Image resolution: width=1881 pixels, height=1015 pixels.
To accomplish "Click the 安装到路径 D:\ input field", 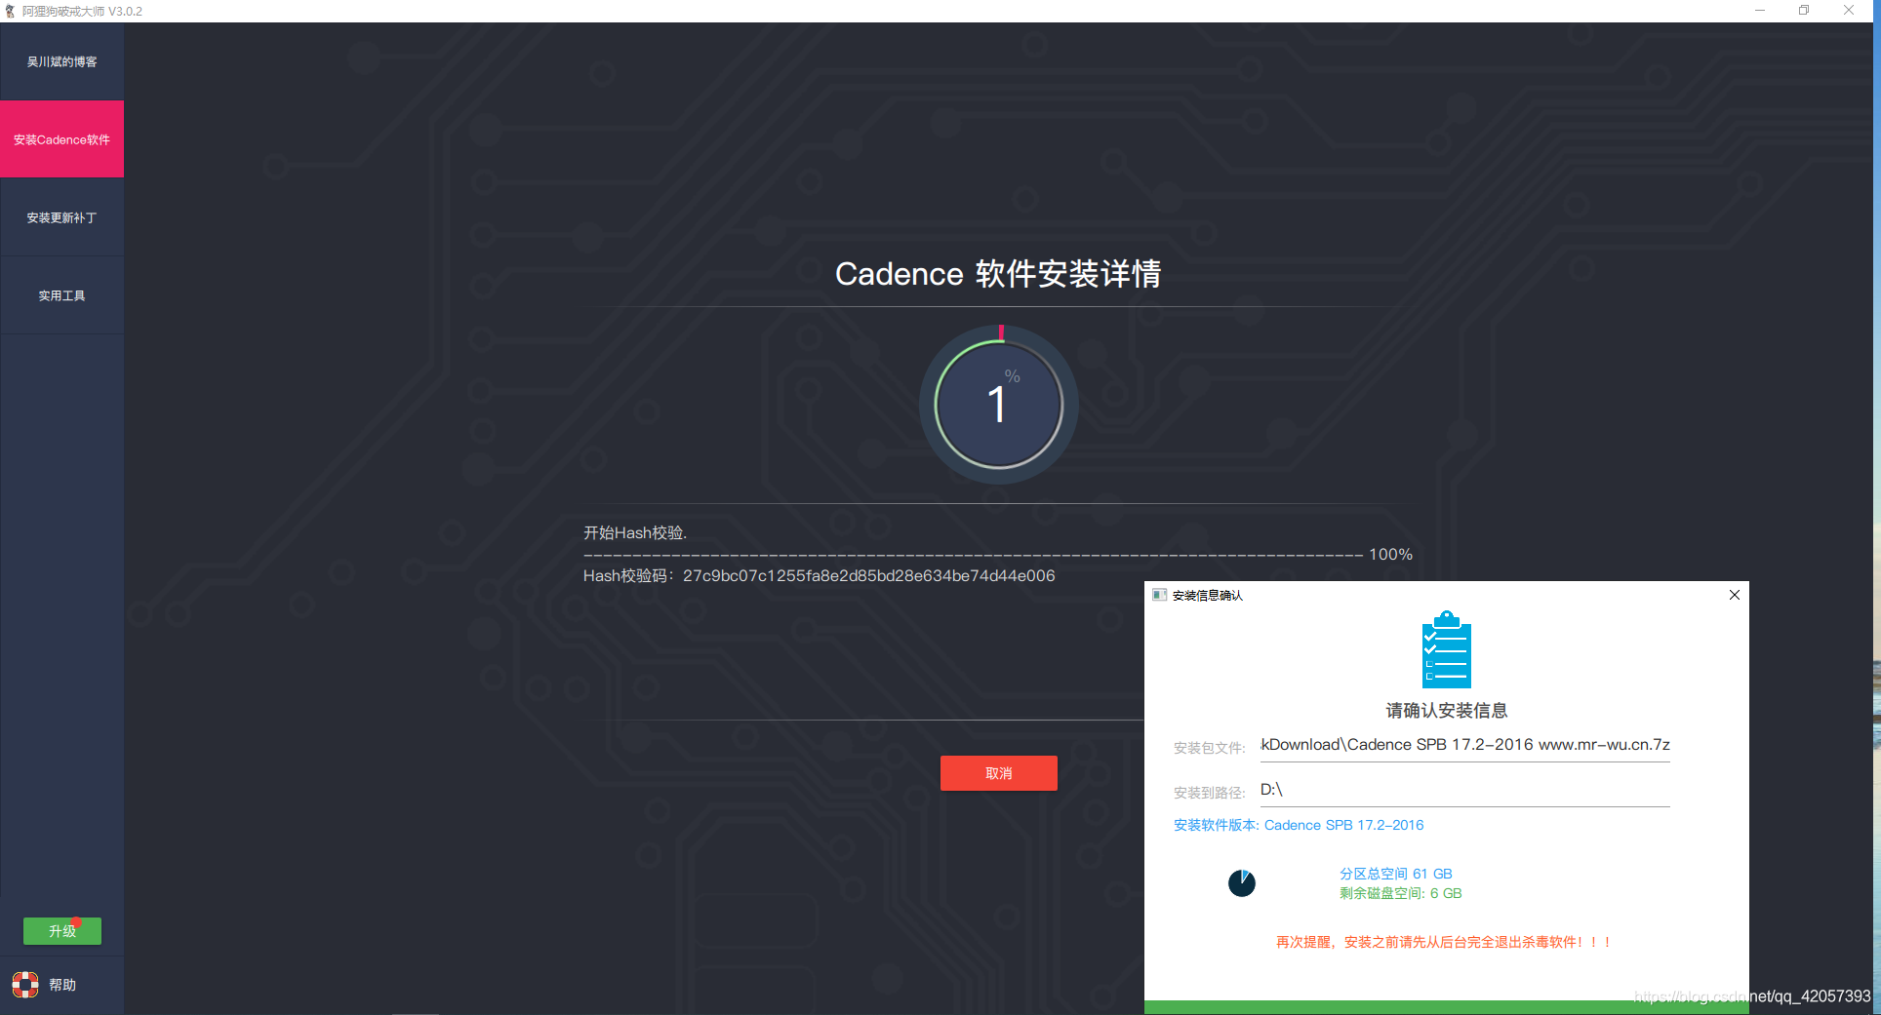I will (x=1465, y=791).
